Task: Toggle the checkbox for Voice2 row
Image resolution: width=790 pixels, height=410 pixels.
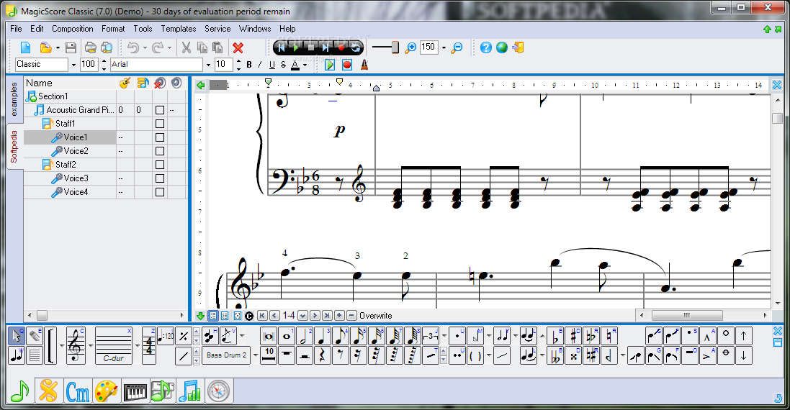Action: 160,150
